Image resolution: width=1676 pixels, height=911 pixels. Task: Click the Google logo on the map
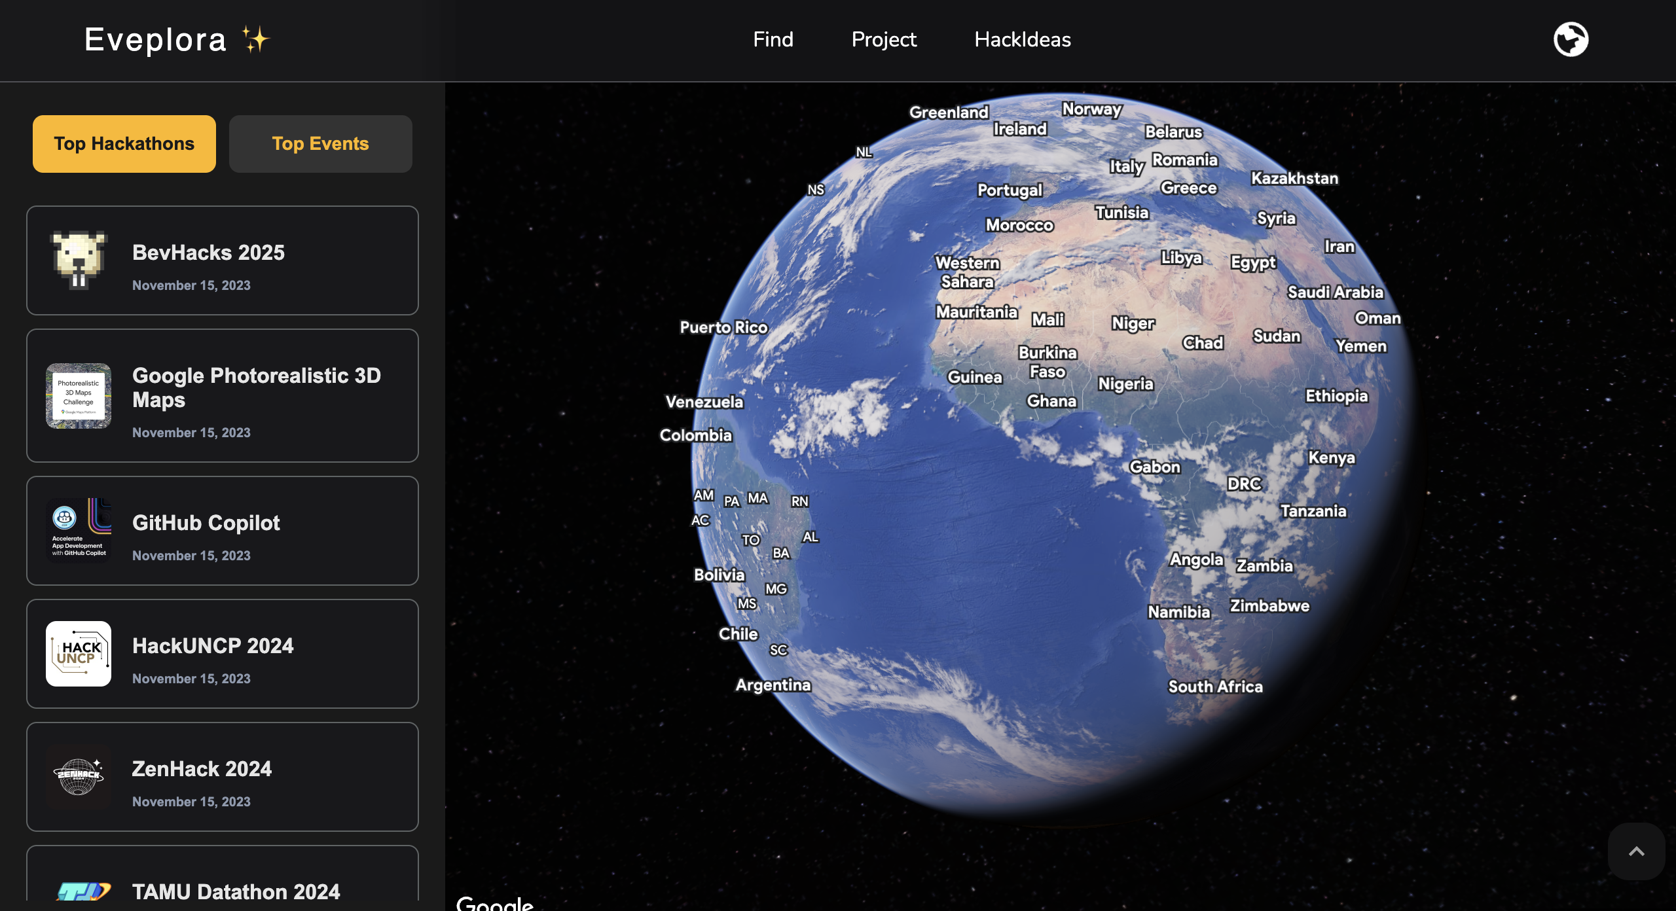495,903
